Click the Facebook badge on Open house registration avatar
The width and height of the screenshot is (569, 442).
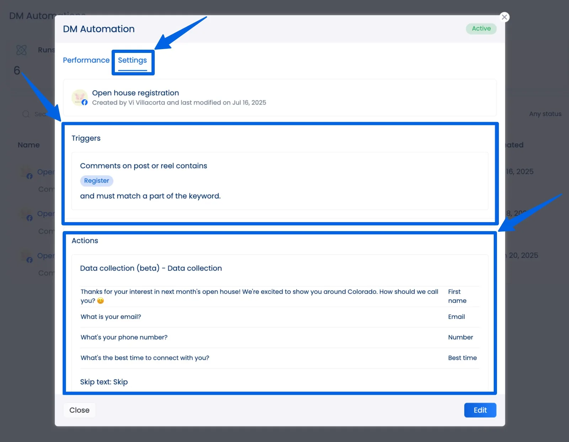[x=85, y=103]
